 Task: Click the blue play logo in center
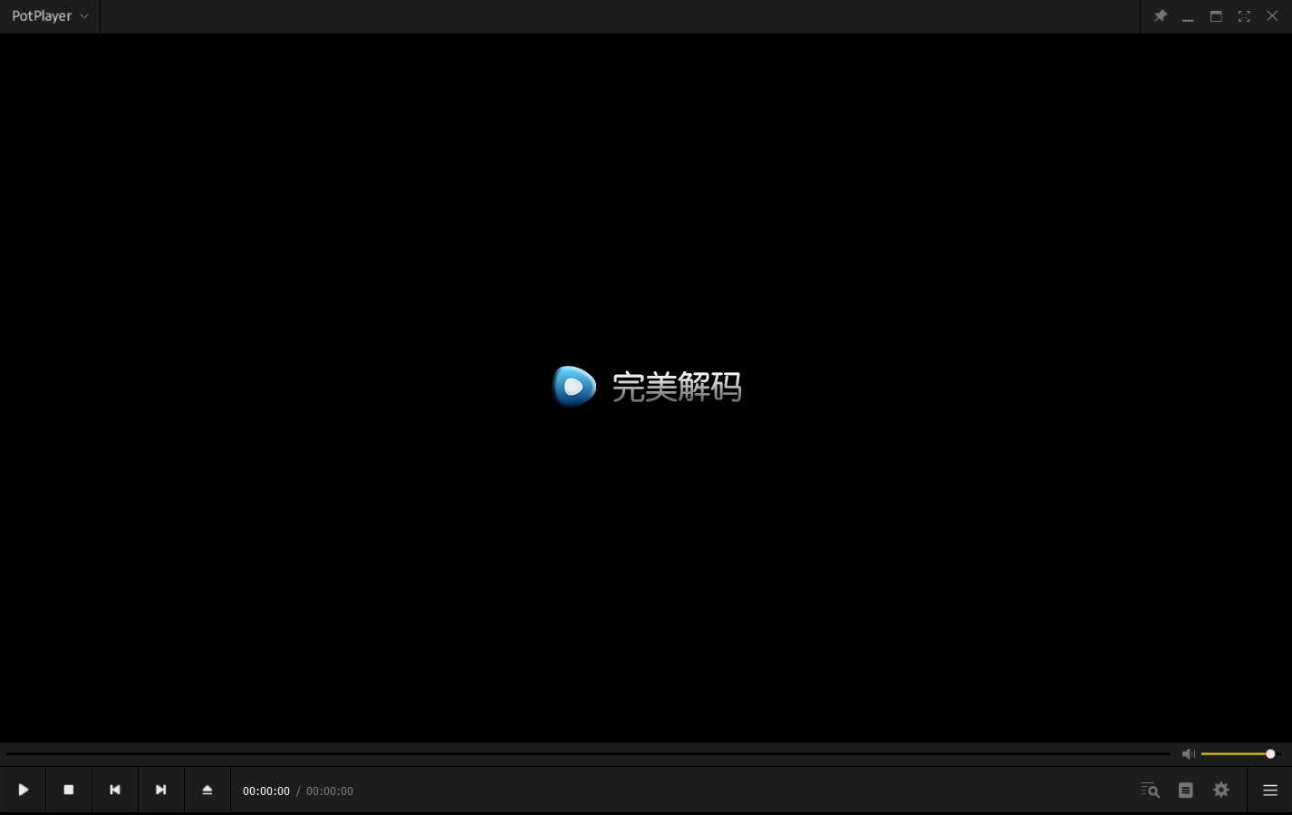point(574,387)
